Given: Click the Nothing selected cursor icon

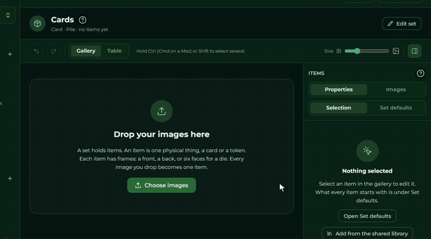Looking at the screenshot, I should [367, 151].
